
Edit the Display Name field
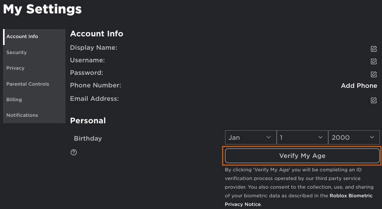tap(373, 48)
